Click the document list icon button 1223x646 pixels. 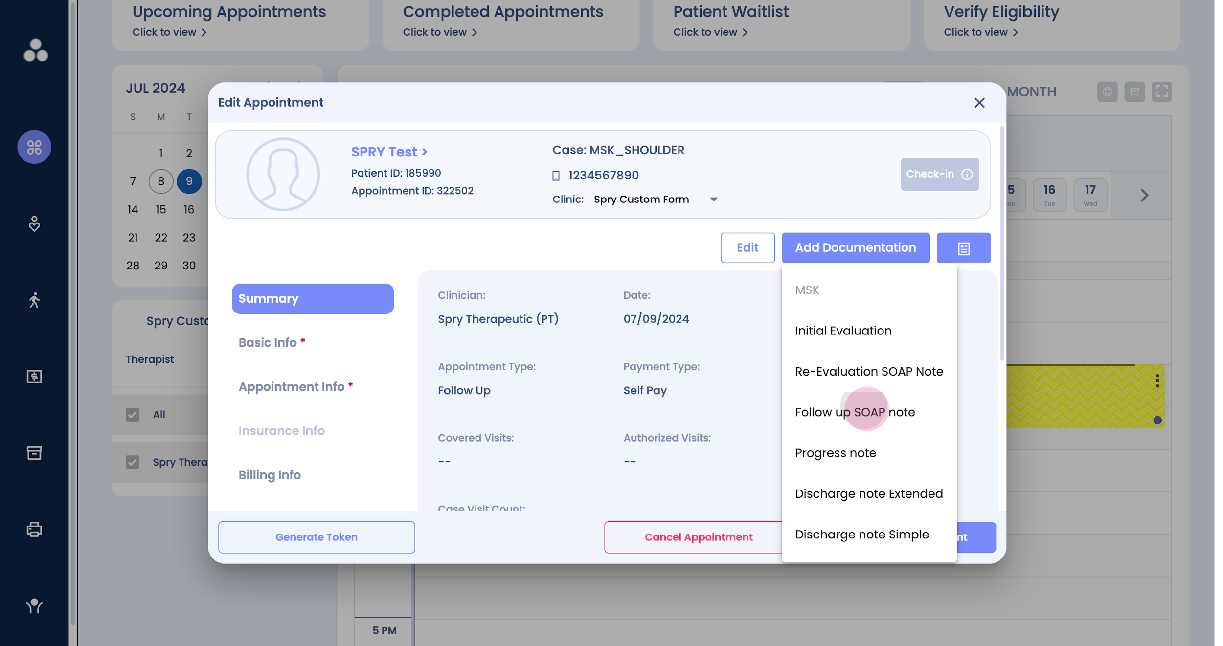[x=963, y=248]
